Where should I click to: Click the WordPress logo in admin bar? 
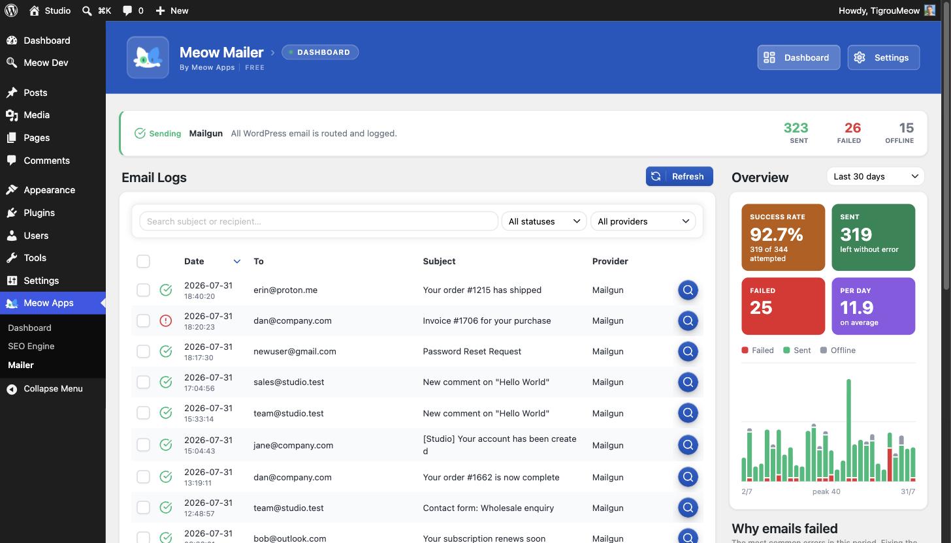click(x=11, y=10)
